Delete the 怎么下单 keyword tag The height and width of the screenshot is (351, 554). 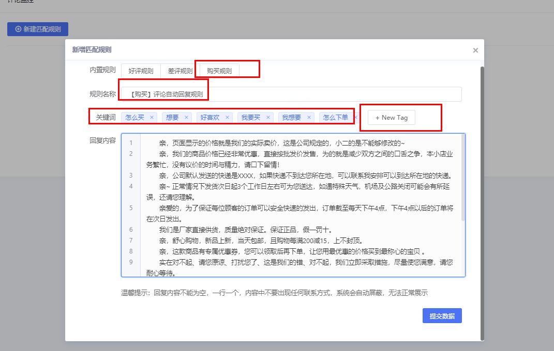coord(355,117)
